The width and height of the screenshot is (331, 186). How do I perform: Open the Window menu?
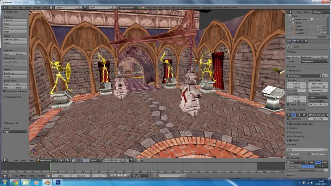pos(37,8)
